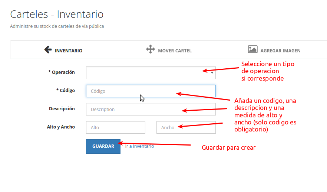The height and width of the screenshot is (192, 327).
Task: Switch to the MOVER CARTEL tab label
Action: pos(175,51)
